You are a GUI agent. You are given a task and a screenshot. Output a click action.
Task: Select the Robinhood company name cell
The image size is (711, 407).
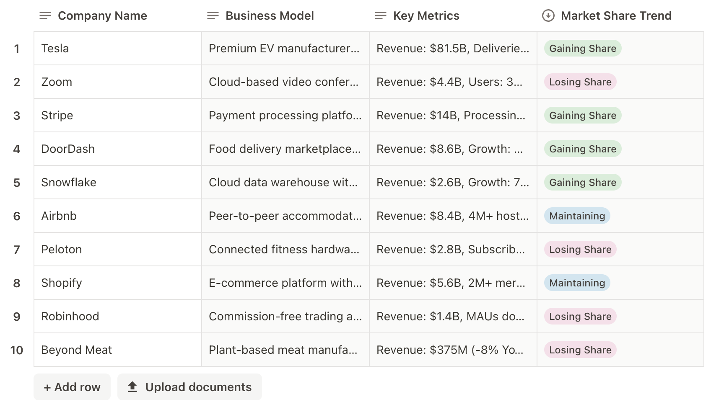pyautogui.click(x=118, y=316)
